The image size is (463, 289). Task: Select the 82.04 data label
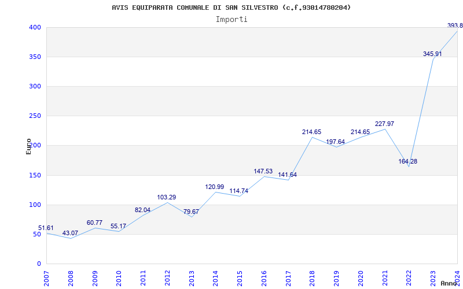(x=142, y=210)
